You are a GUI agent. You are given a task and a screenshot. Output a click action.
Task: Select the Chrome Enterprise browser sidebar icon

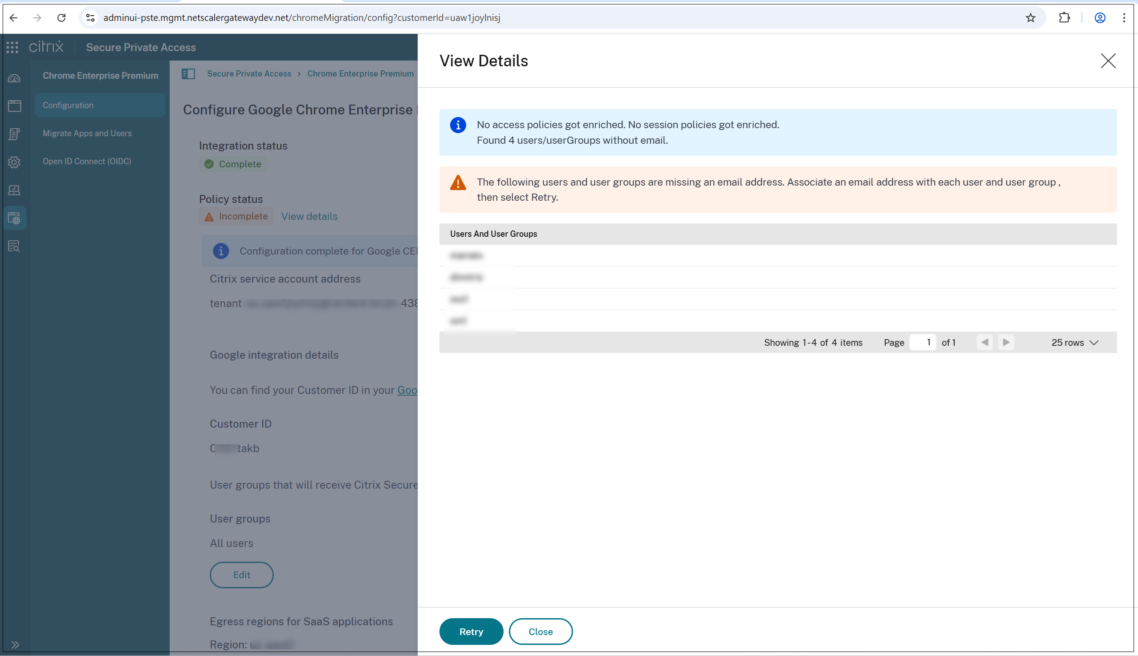(x=14, y=219)
